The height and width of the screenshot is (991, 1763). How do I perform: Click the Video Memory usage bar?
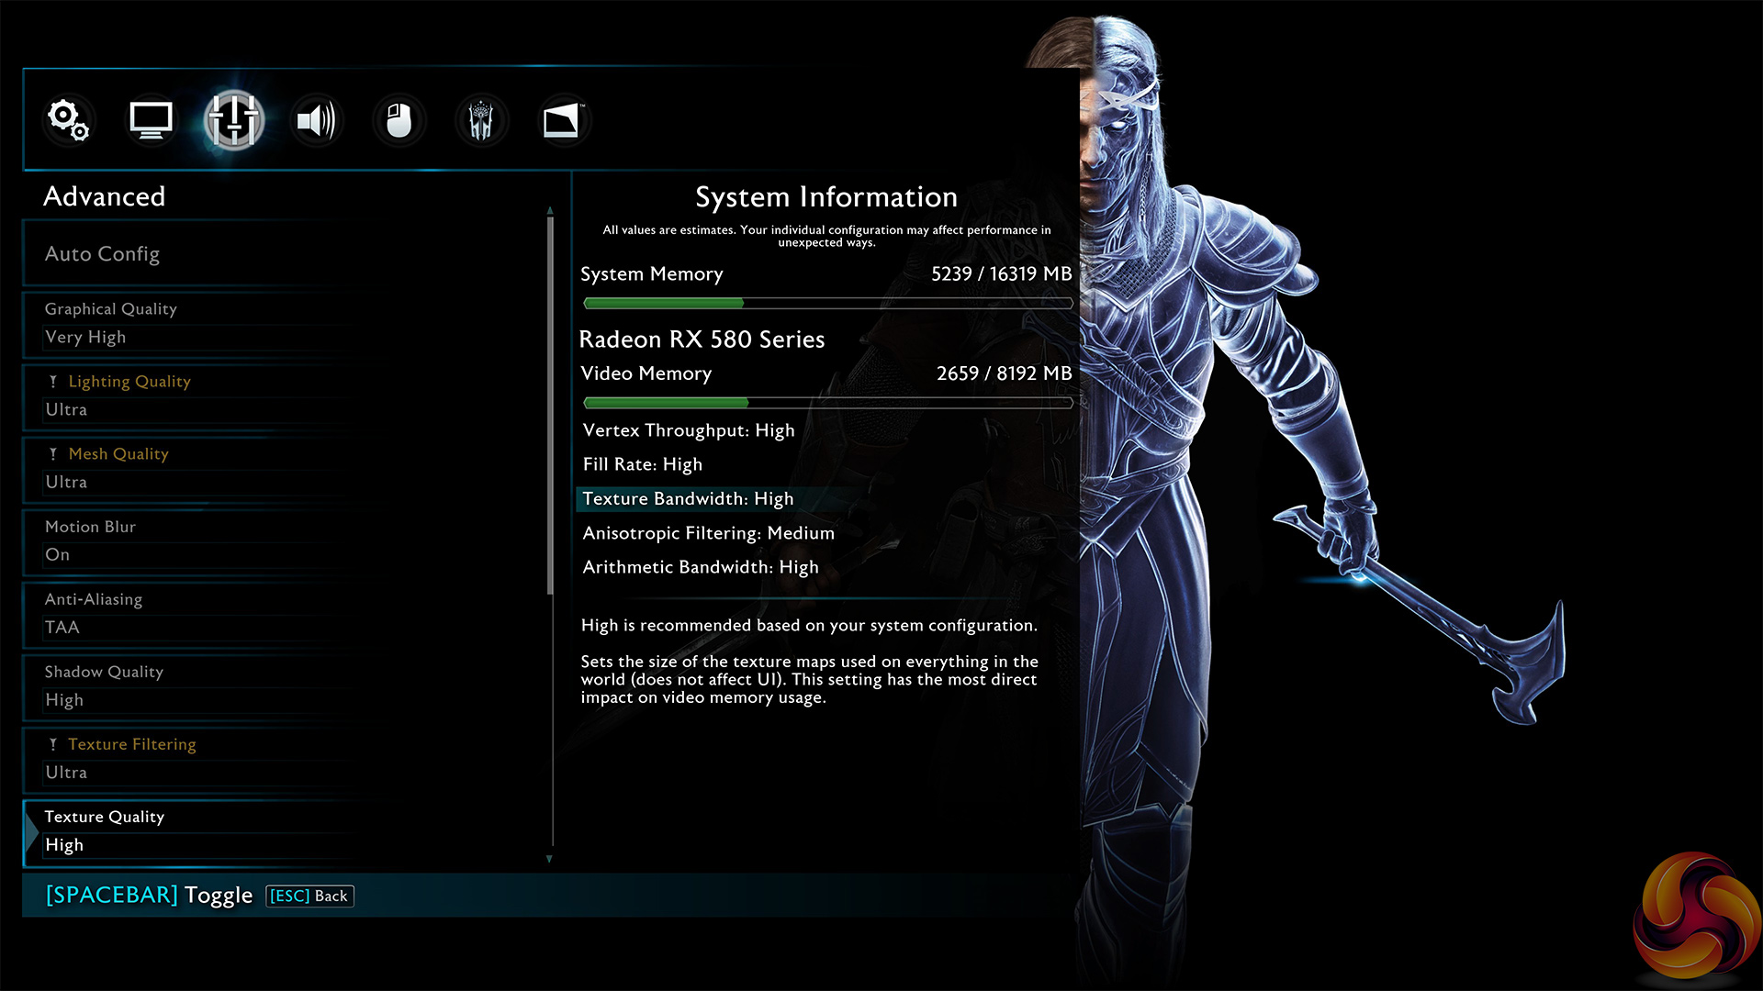pos(826,403)
